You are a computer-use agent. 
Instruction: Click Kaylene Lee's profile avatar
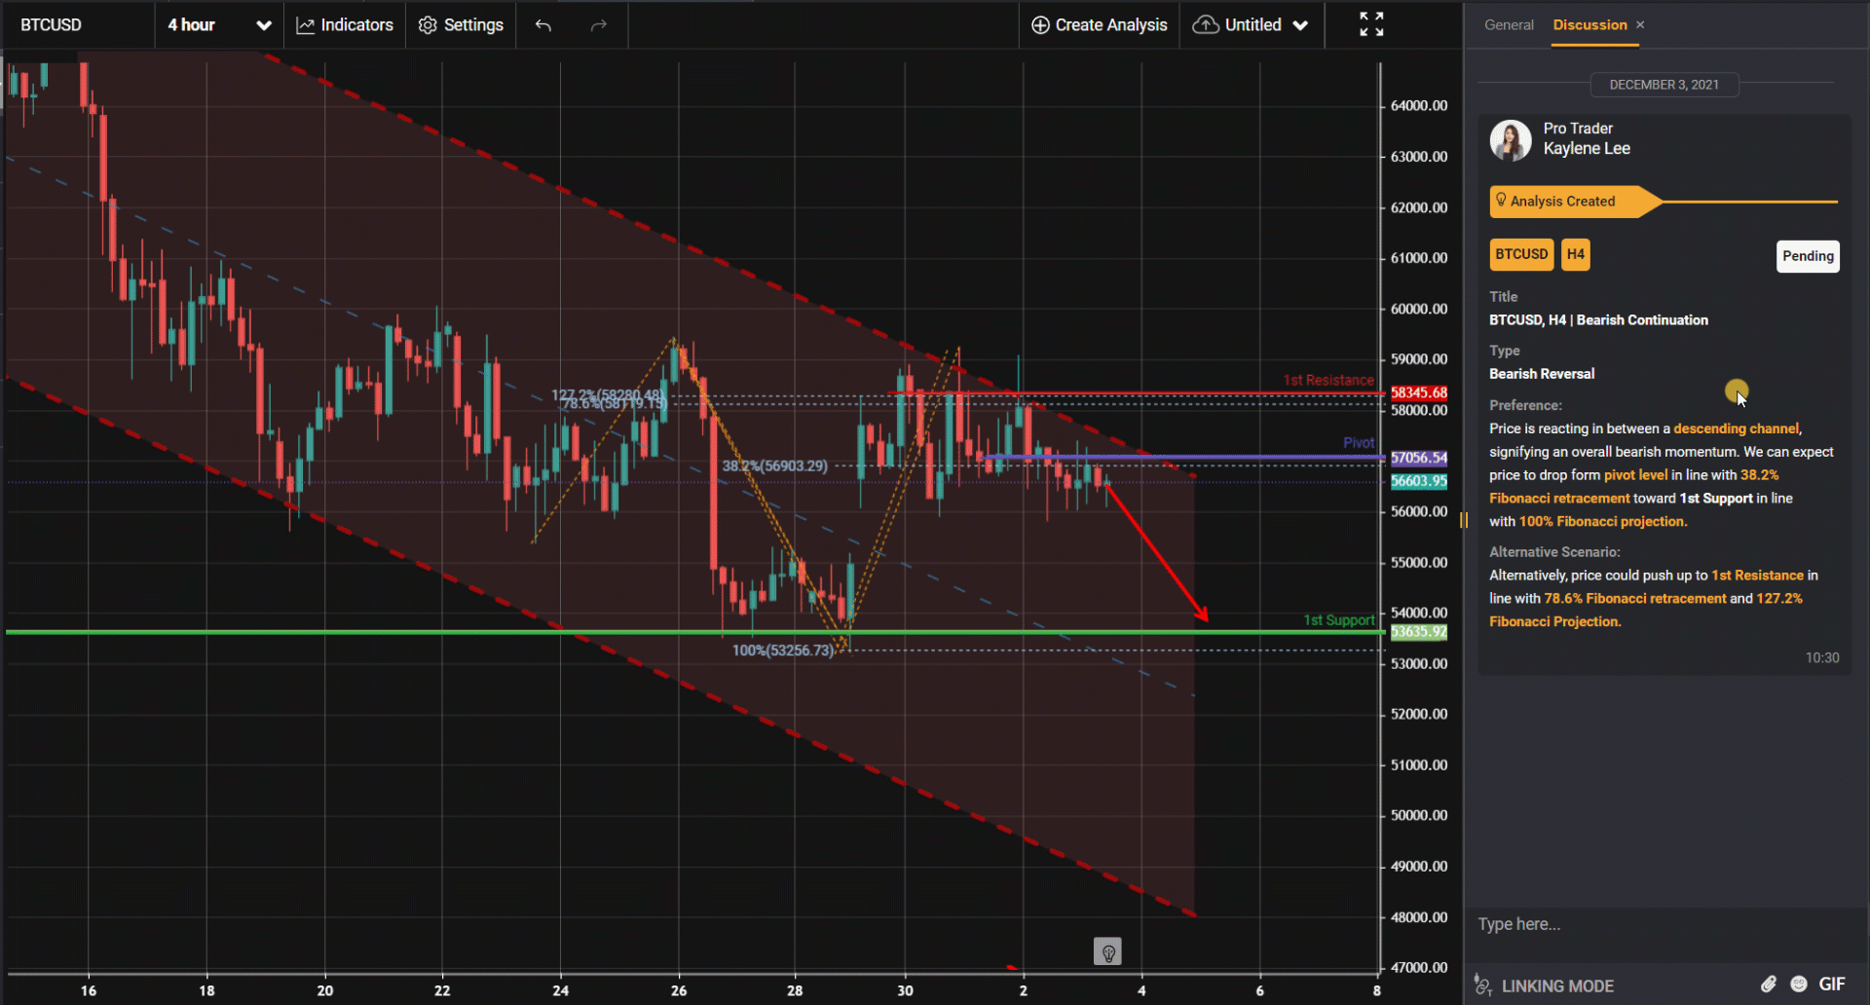(1511, 140)
